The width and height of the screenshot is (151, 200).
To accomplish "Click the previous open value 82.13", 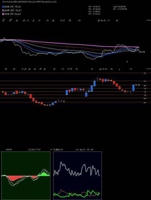I will [x=97, y=7].
